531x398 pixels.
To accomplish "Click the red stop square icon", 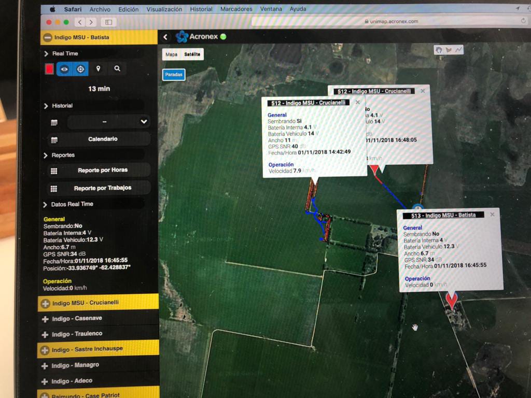I will click(x=49, y=69).
